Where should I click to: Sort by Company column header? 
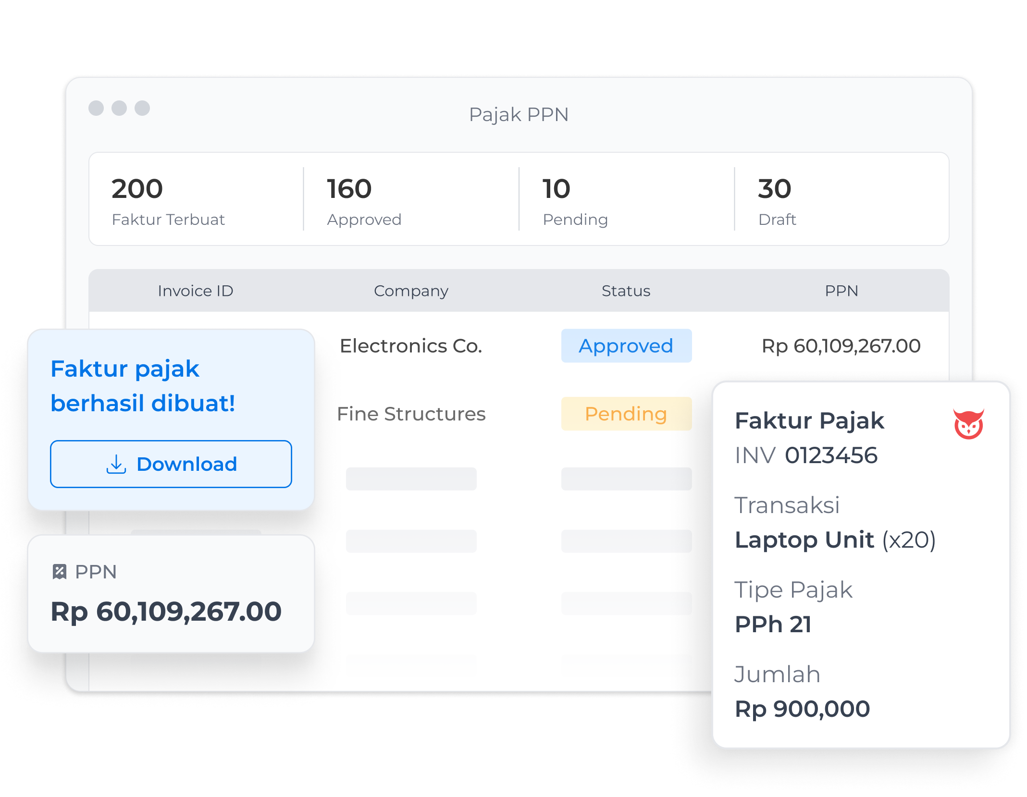click(411, 291)
